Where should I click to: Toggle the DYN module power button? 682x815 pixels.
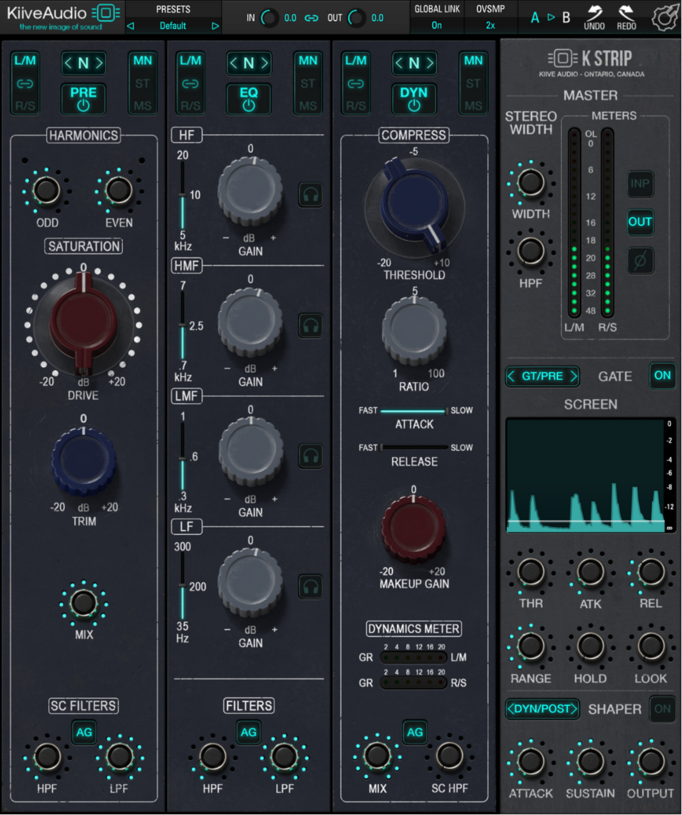[x=414, y=98]
